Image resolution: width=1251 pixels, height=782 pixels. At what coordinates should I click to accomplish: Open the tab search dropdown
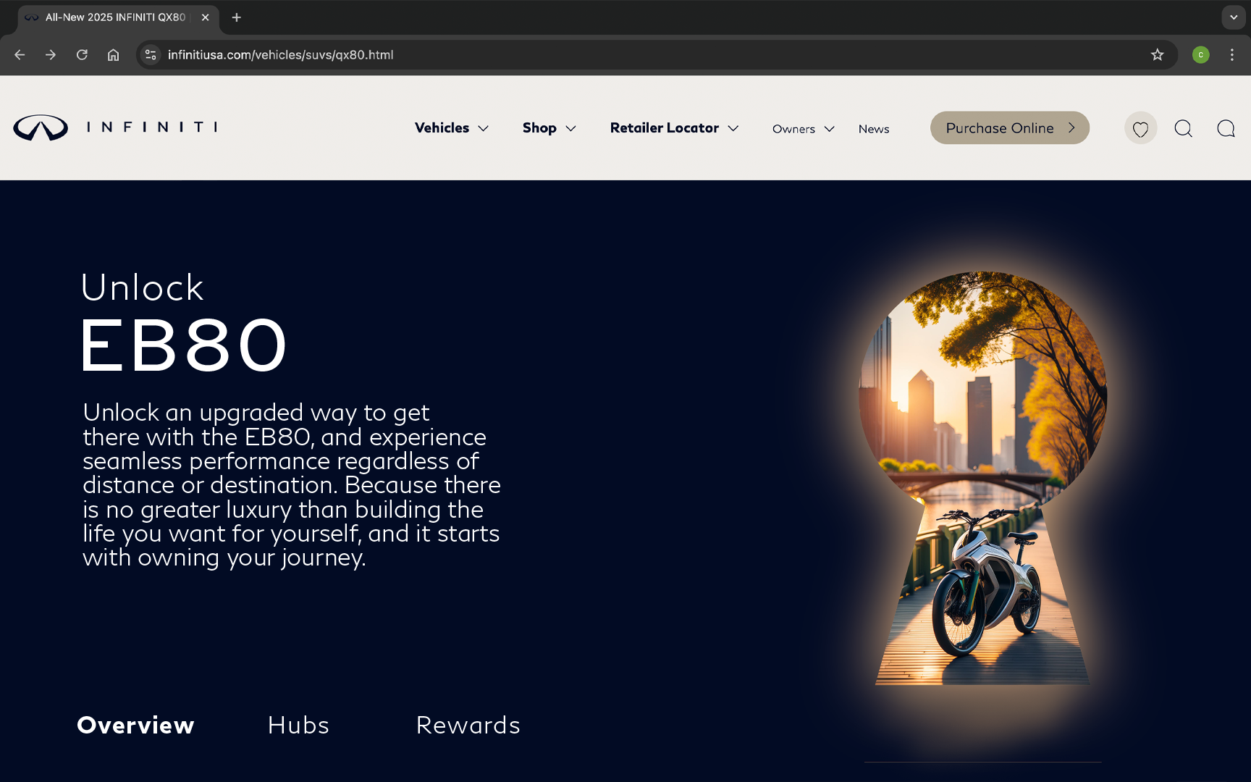coord(1233,17)
